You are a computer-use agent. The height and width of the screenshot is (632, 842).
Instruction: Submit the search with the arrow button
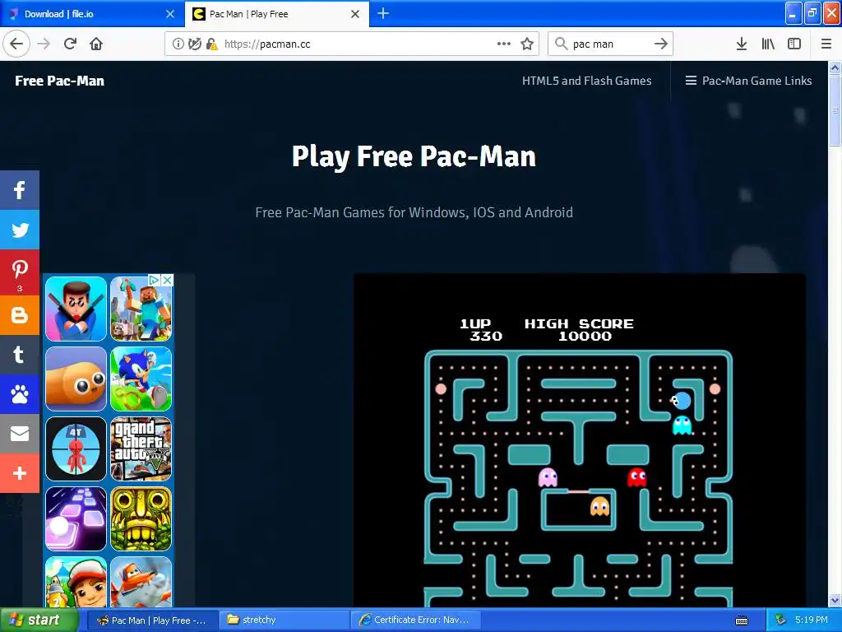(661, 44)
